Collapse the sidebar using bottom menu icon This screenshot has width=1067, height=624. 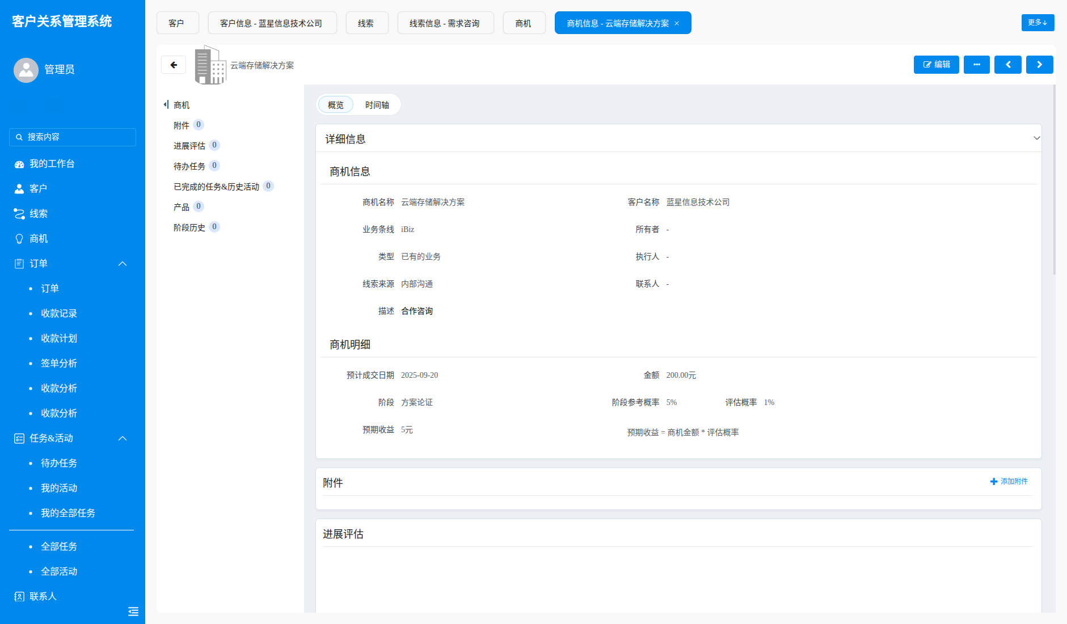click(x=133, y=612)
